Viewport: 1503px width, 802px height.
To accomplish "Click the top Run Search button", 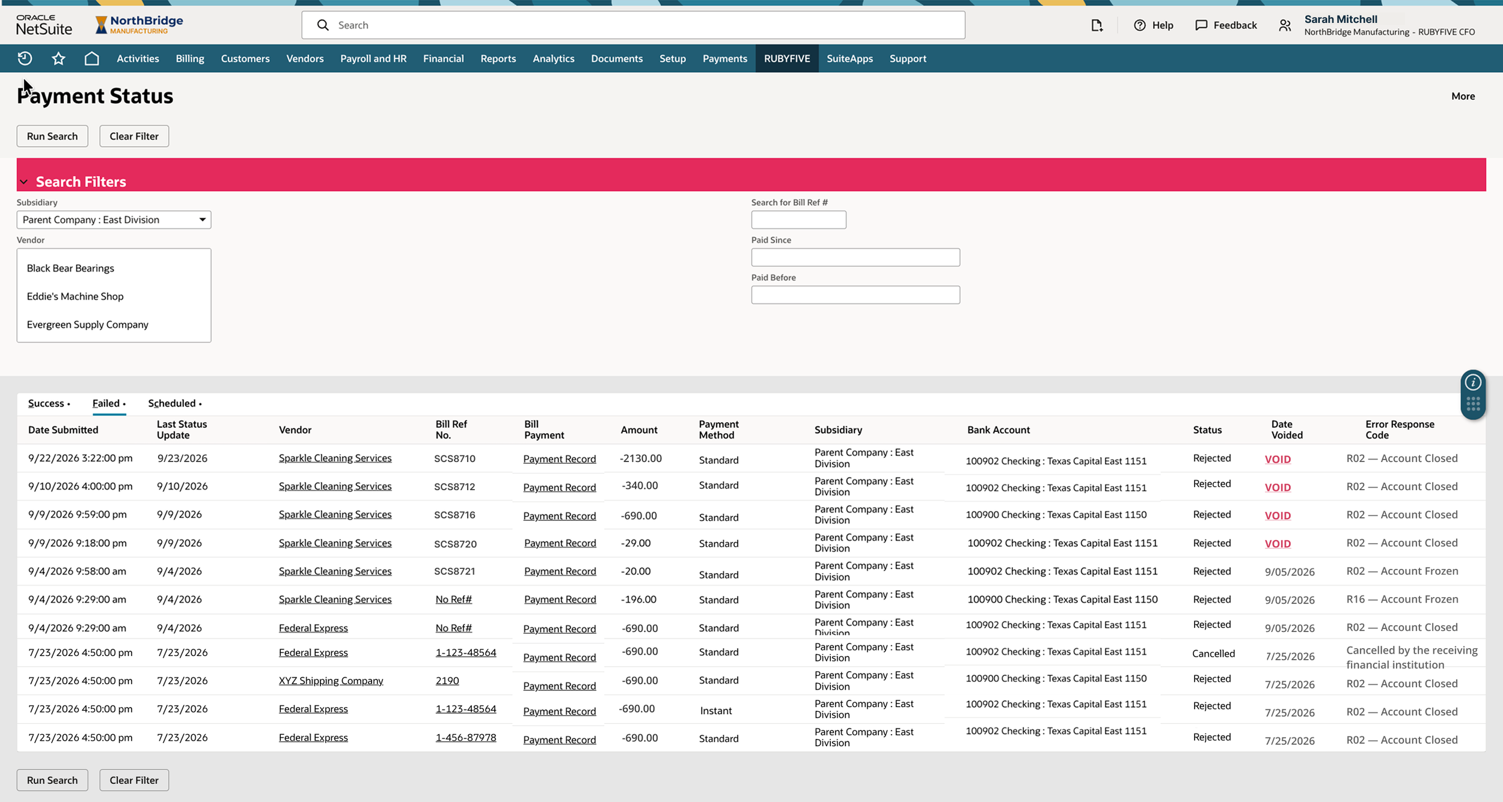I will pyautogui.click(x=52, y=136).
